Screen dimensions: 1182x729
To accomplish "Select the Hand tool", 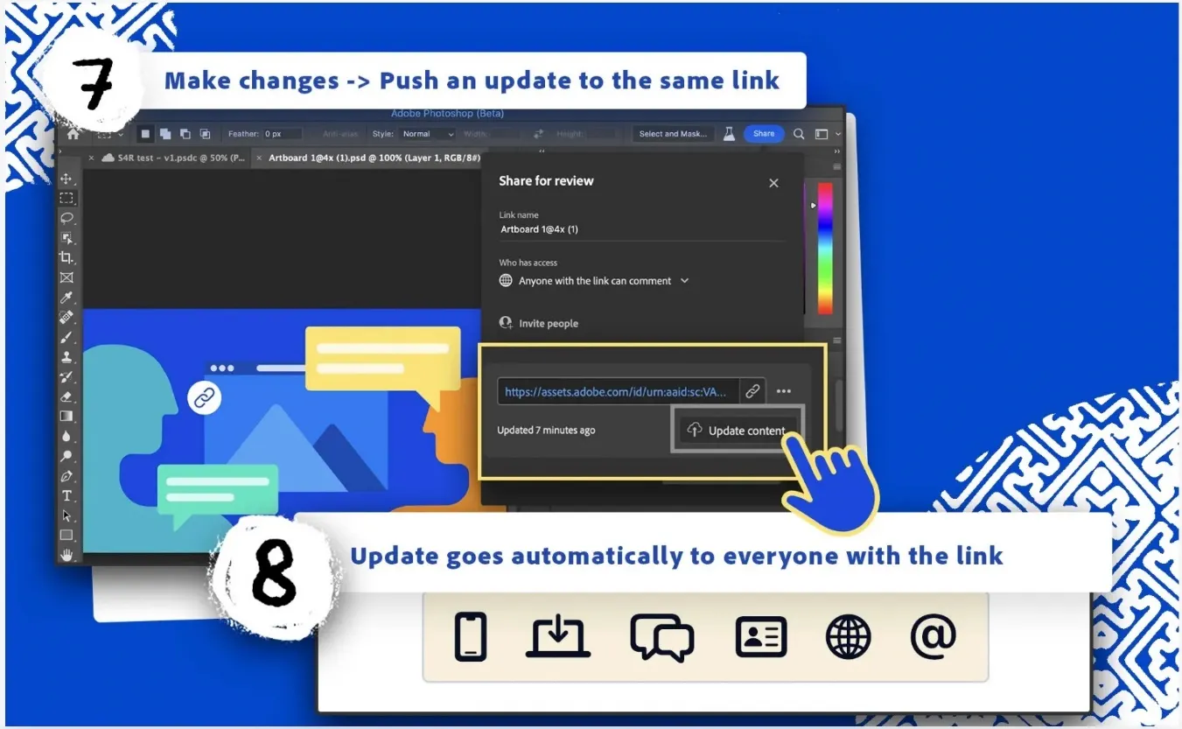I will [x=66, y=555].
